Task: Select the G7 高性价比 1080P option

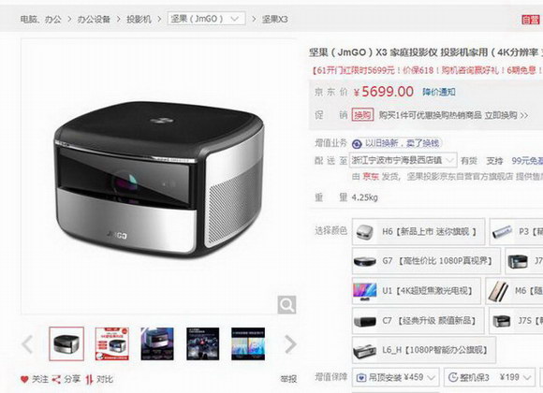Action: [x=426, y=261]
